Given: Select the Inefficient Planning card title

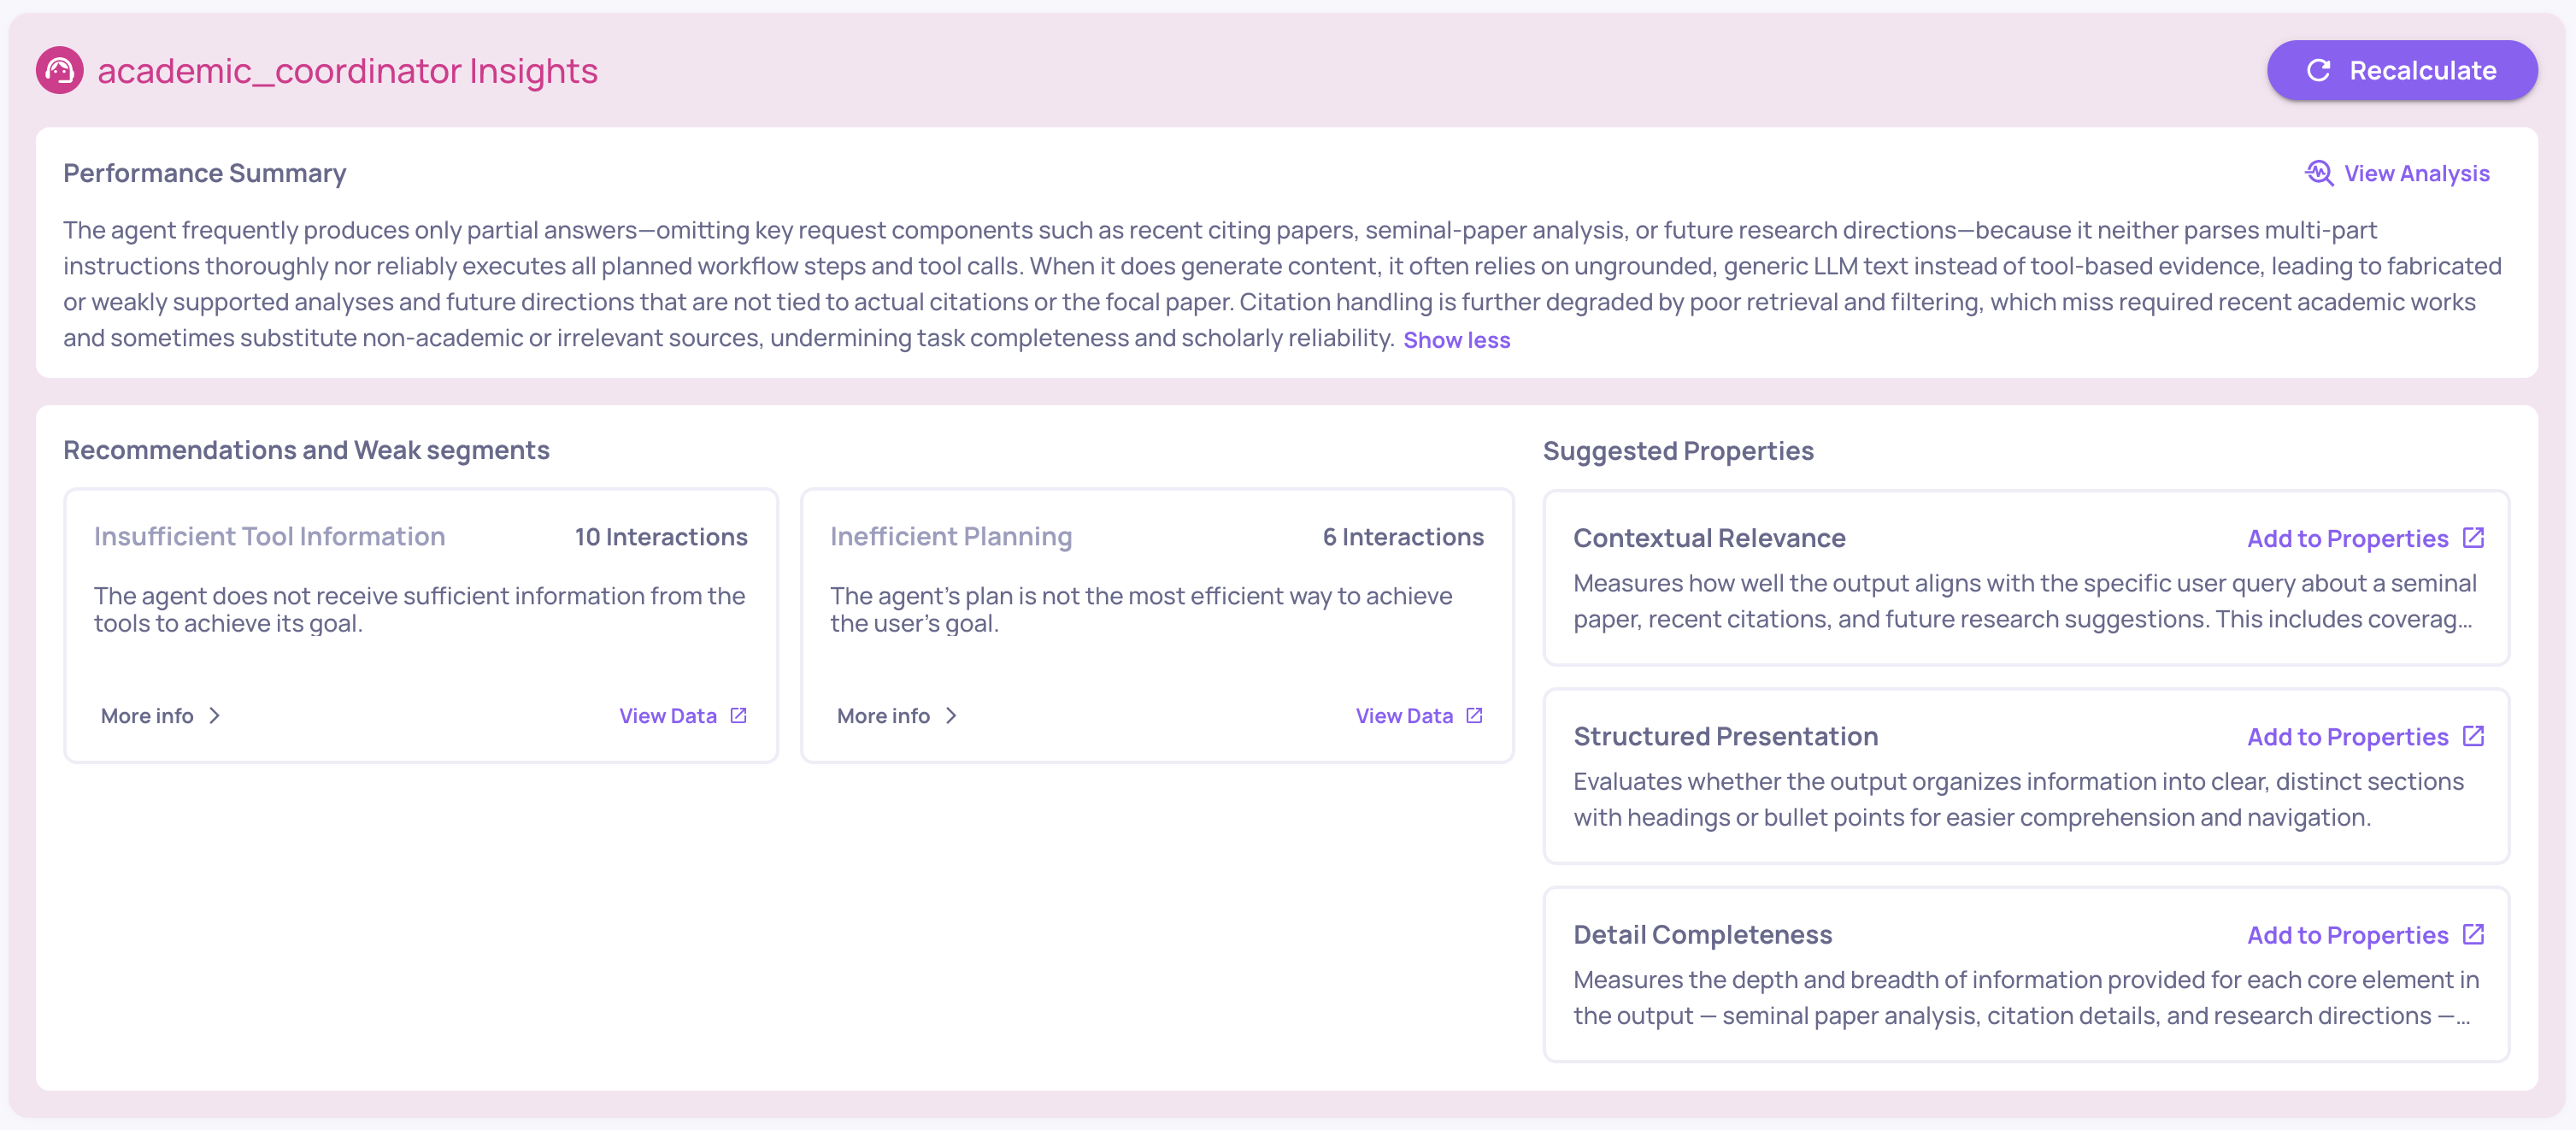Looking at the screenshot, I should tap(950, 537).
